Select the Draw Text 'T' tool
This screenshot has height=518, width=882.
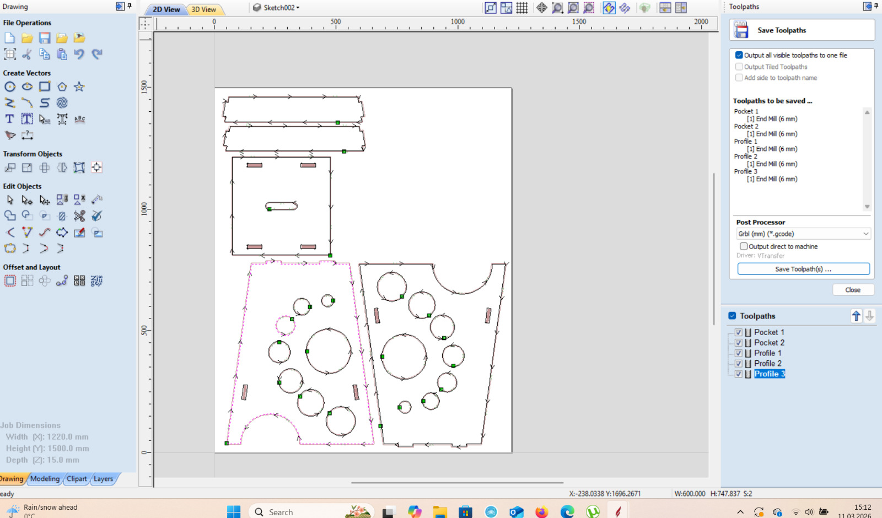coord(9,119)
